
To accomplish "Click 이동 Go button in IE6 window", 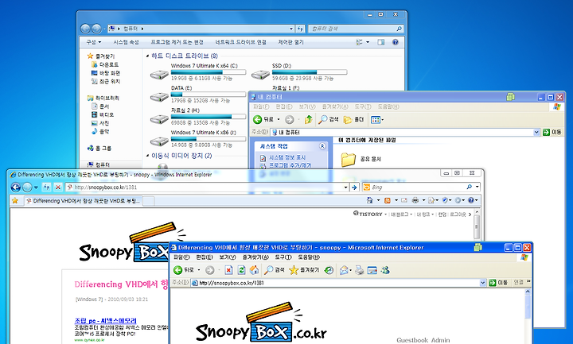I will pos(498,283).
